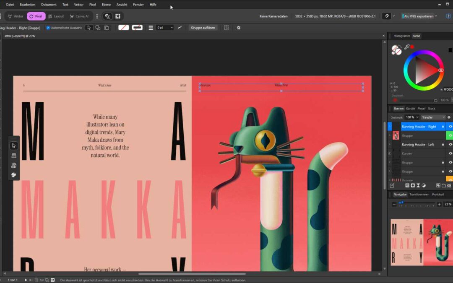
Task: Open the stroke color swatch in context toolbar
Action: point(137,28)
